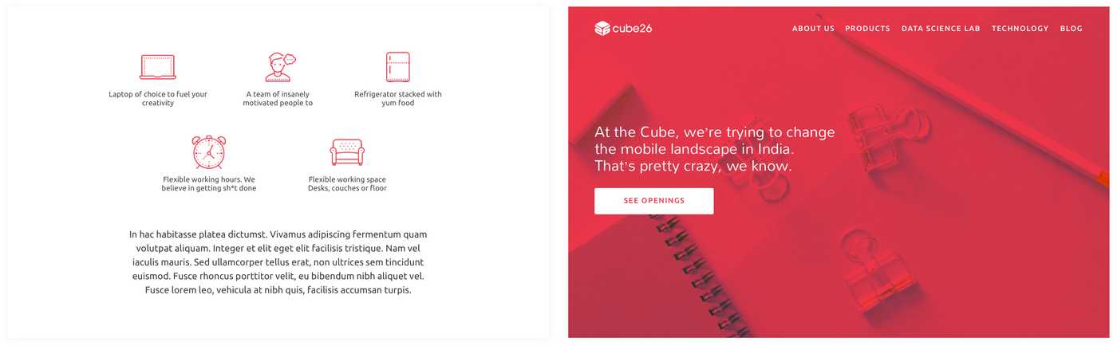Click the team member with speech bubble icon
The width and height of the screenshot is (1117, 346).
tap(278, 67)
